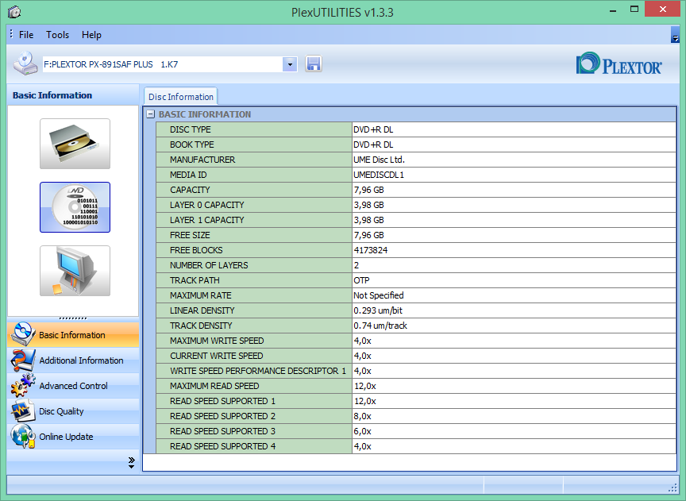Image resolution: width=686 pixels, height=501 pixels.
Task: Select the READ SPEED SUPPORTED 3 row
Action: point(416,431)
